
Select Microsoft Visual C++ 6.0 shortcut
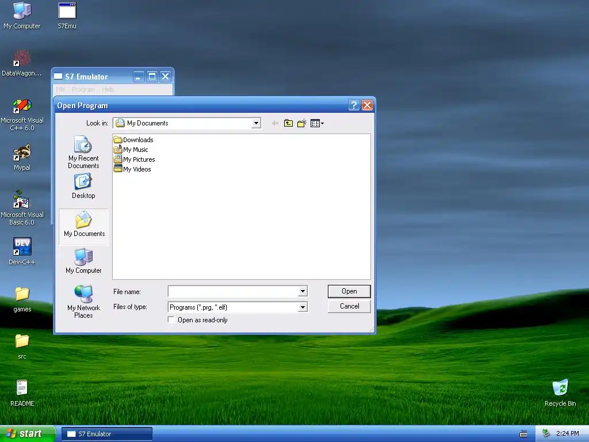pyautogui.click(x=22, y=115)
